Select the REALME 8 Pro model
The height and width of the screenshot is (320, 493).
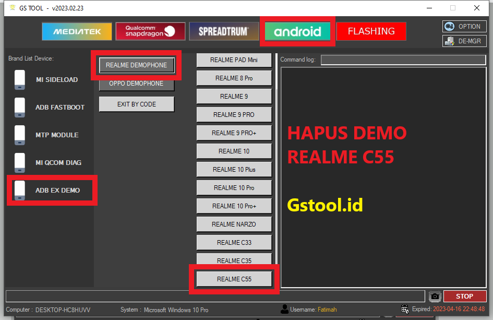pos(234,78)
